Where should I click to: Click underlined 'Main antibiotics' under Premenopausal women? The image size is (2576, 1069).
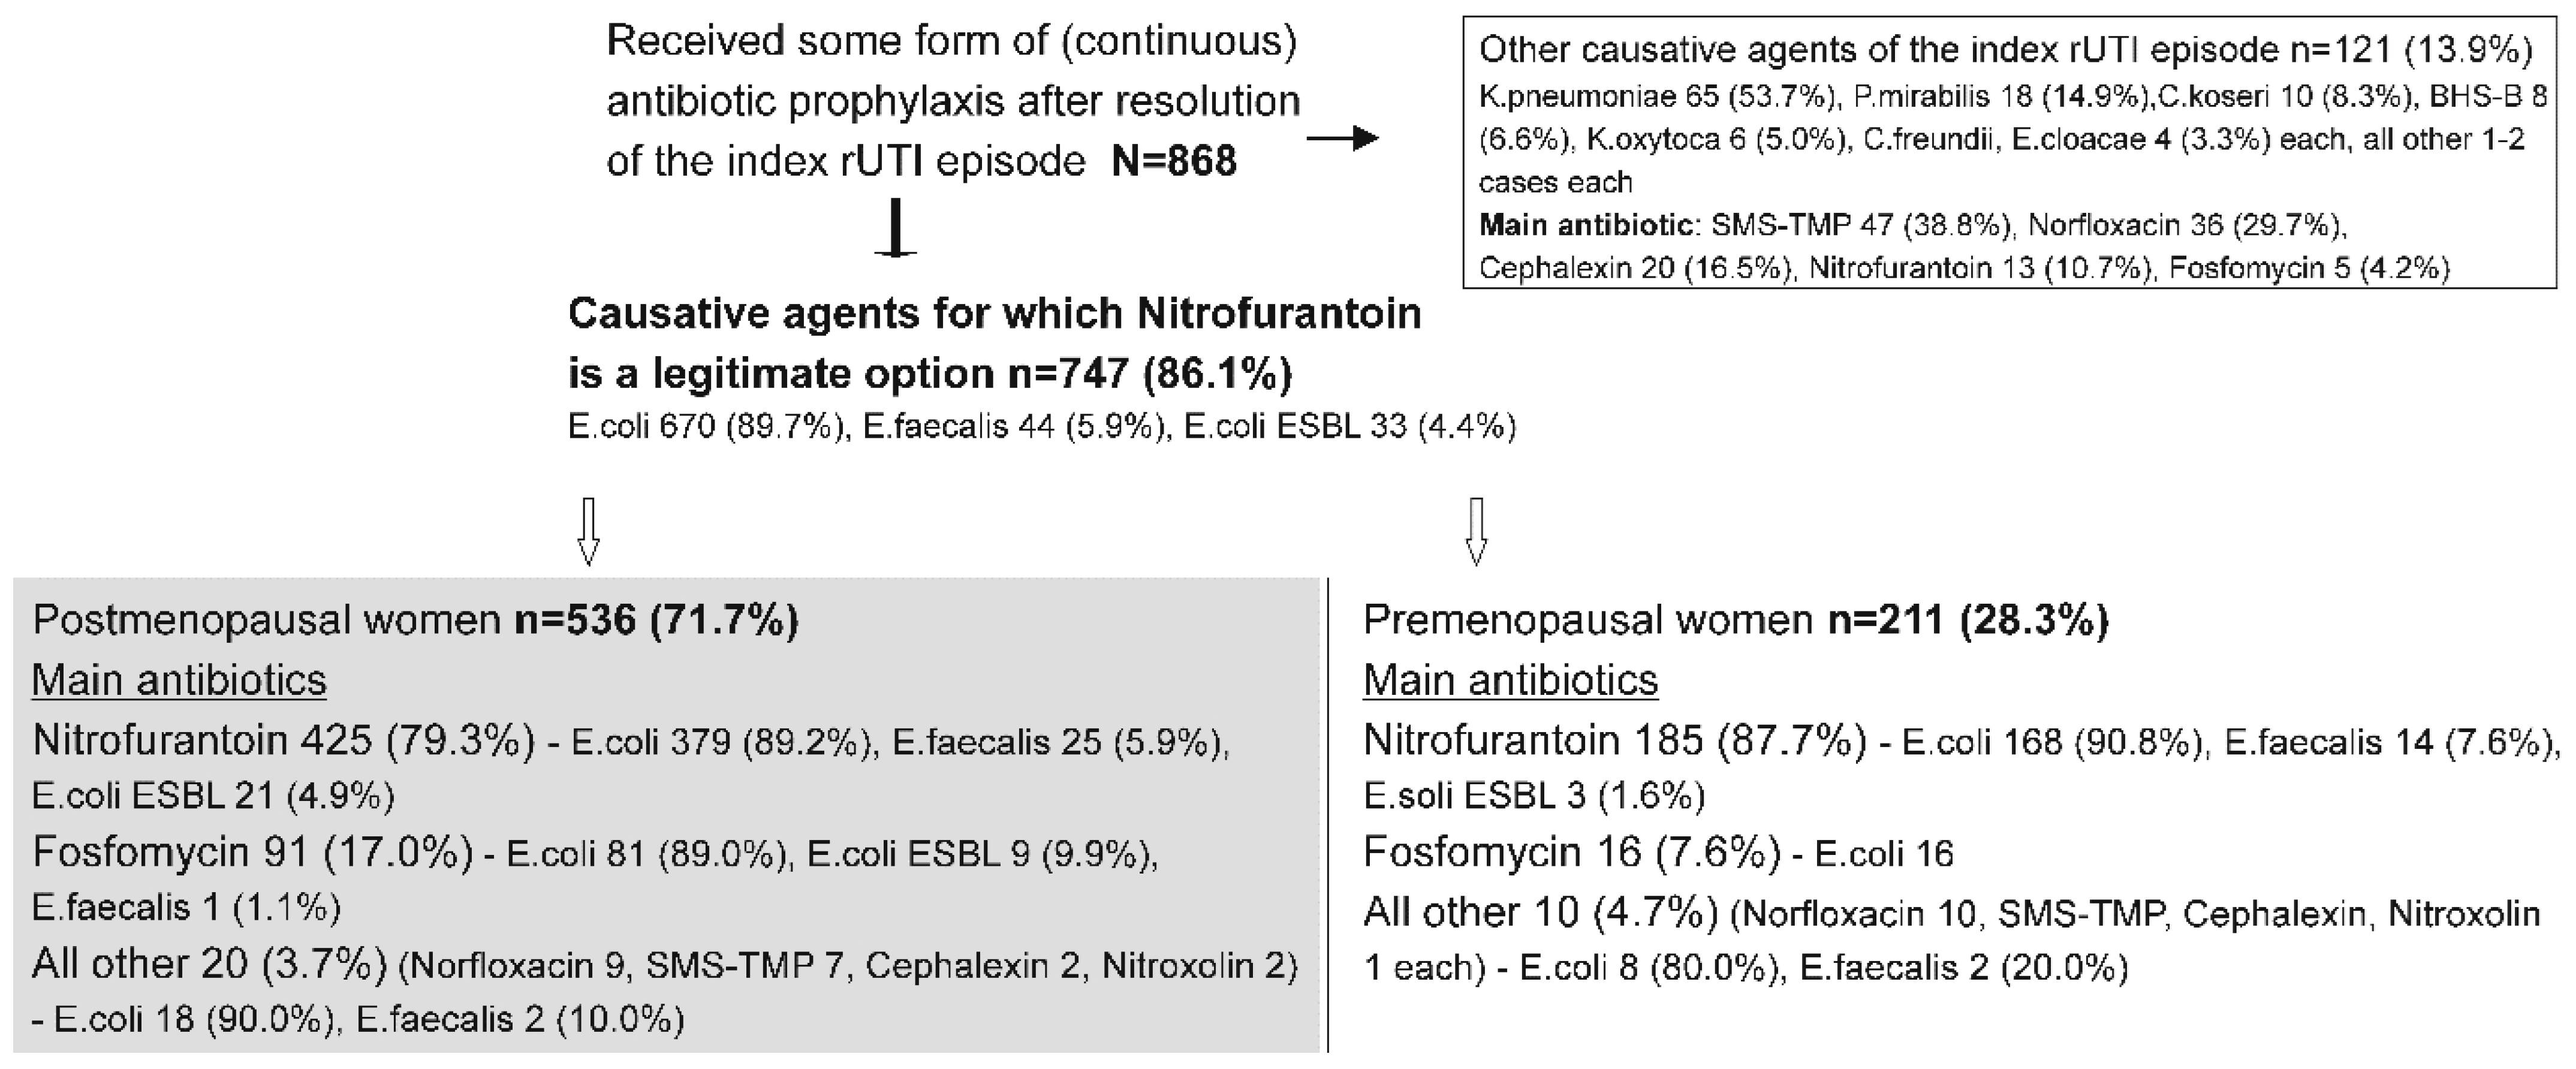(1511, 680)
